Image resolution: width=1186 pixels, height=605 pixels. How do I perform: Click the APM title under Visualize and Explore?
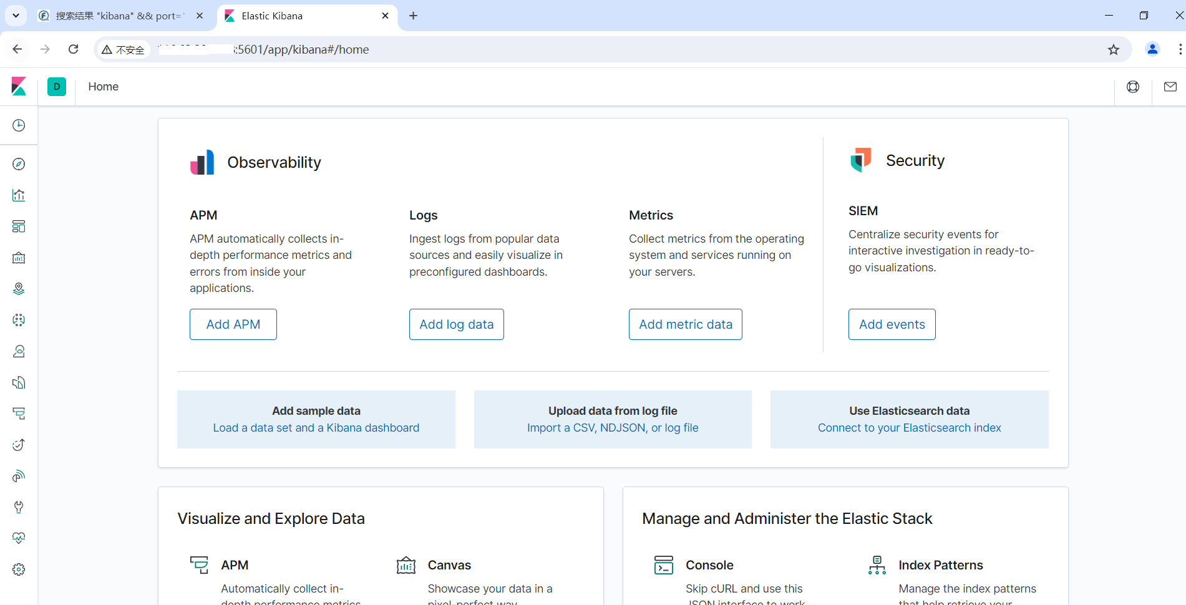[235, 565]
